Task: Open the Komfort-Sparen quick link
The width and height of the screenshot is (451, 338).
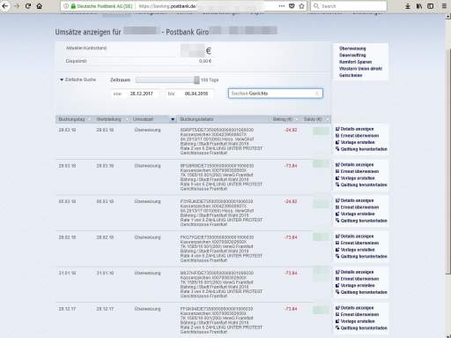Action: point(355,62)
